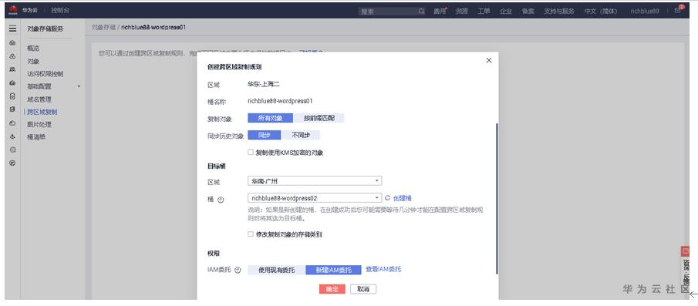Open the richblue88 account menu
Image resolution: width=698 pixels, height=306 pixels.
[x=645, y=12]
